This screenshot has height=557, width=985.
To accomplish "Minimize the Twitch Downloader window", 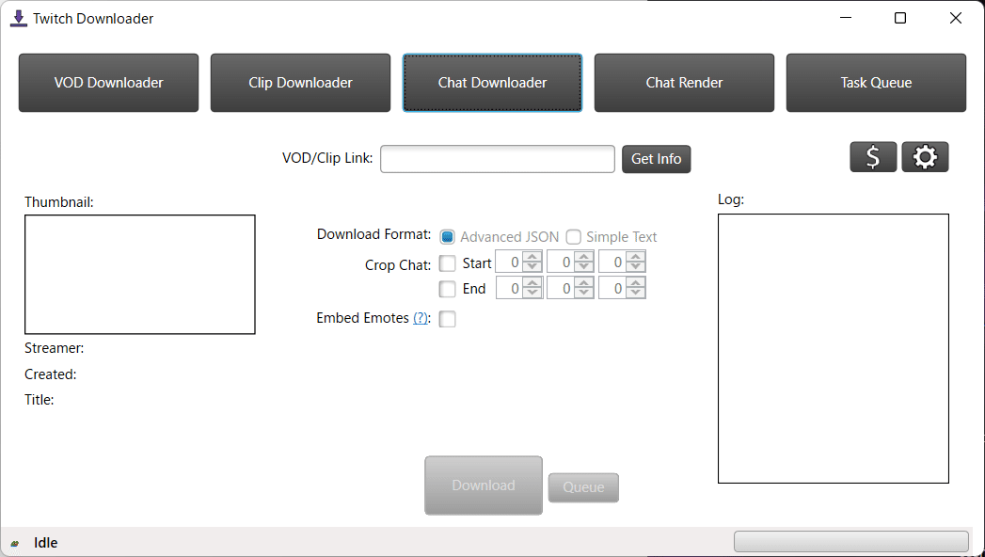I will pyautogui.click(x=846, y=18).
